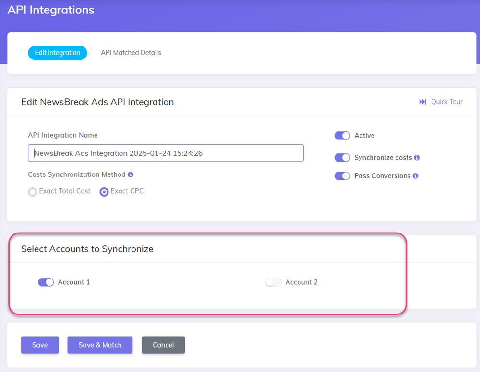Open info icon beside Costs Synchronization Method
This screenshot has height=372, width=480.
click(x=131, y=174)
